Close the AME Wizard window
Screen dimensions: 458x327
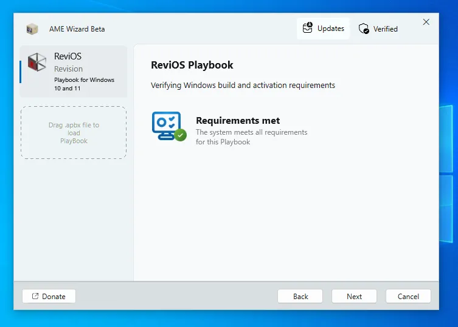[426, 22]
